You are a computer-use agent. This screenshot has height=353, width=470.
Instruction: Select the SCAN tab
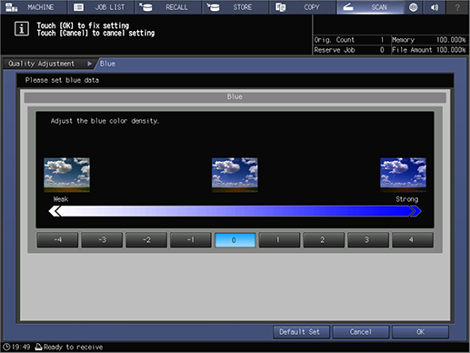pos(370,7)
